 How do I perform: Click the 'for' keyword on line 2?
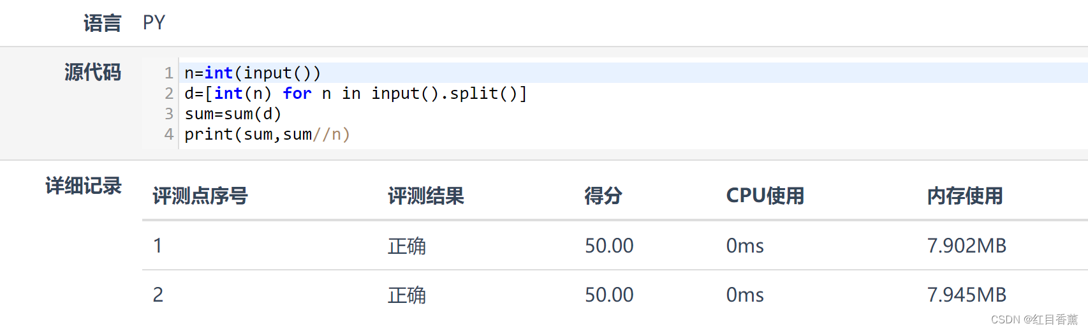pos(297,94)
